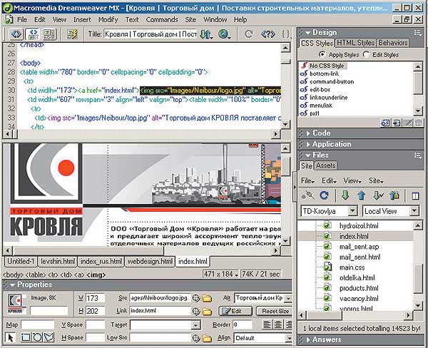Open window size 471 x 184 menu
This screenshot has width=428, height=348.
221,274
